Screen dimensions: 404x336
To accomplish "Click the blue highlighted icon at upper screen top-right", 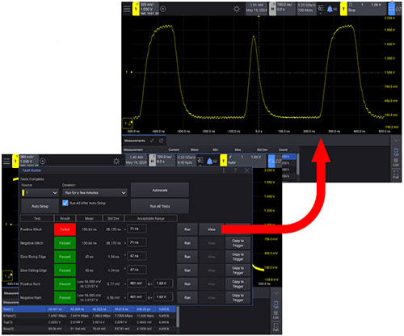I will (391, 9).
